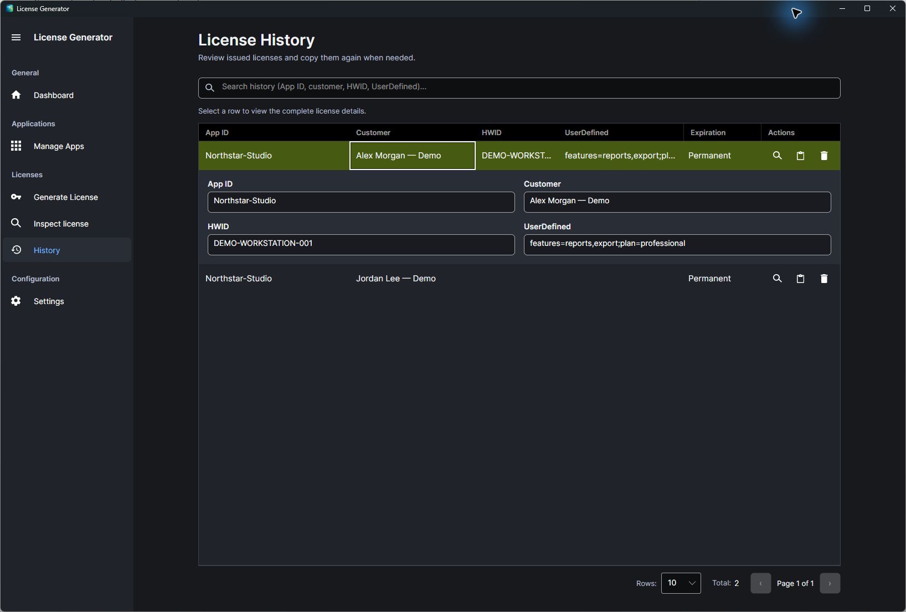The image size is (906, 612).
Task: Click the Inspect license magnifier icon
Action: tap(16, 223)
